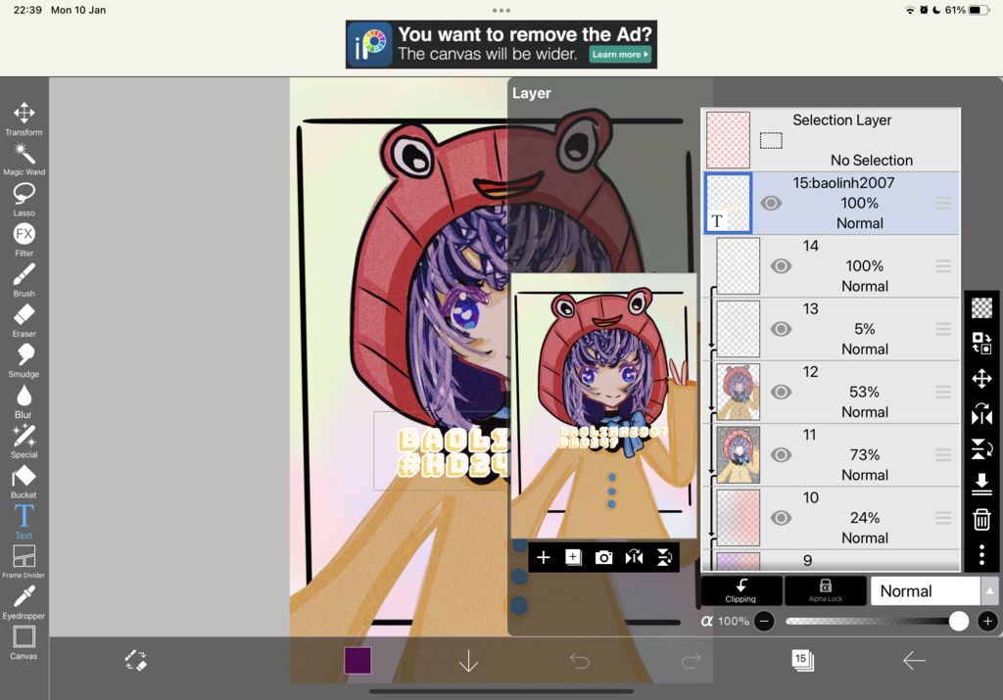
Task: Go back with the left arrow
Action: click(914, 661)
